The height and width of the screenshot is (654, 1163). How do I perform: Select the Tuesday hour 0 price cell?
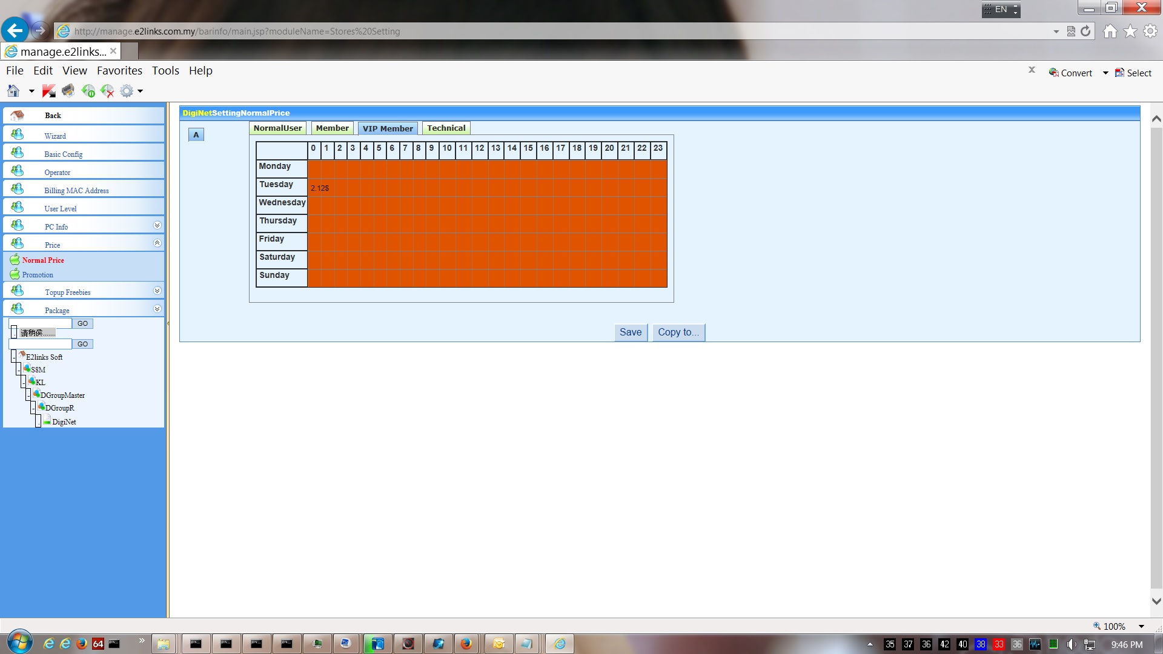(314, 187)
